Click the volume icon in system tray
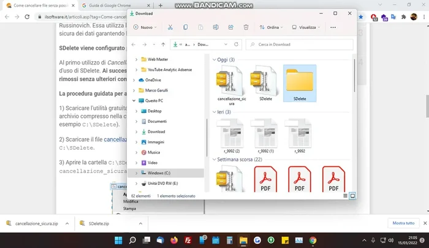The image size is (429, 248). 391,241
